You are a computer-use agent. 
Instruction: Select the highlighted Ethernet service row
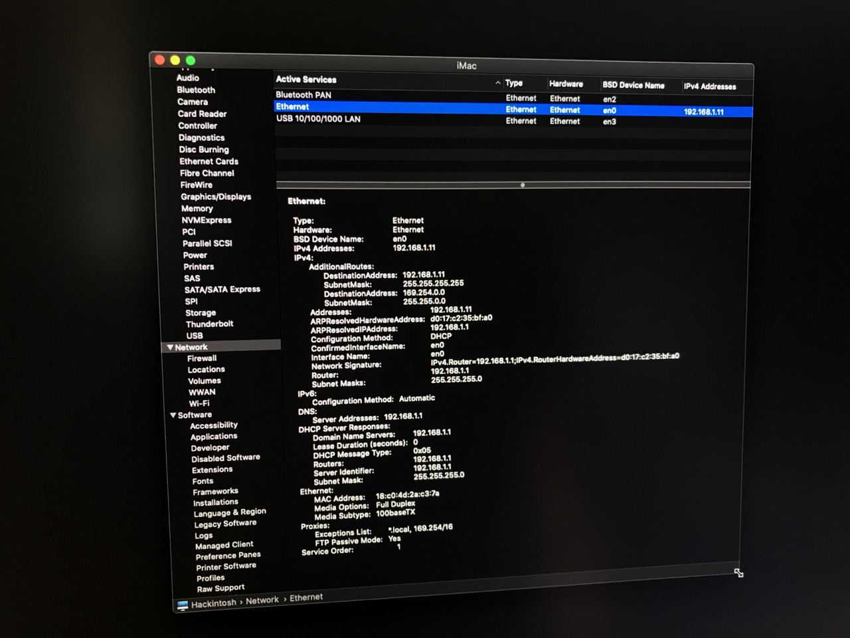pos(513,109)
